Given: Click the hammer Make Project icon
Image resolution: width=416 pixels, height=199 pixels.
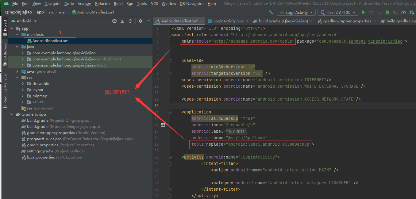Looking at the screenshot, I should pos(271,12).
